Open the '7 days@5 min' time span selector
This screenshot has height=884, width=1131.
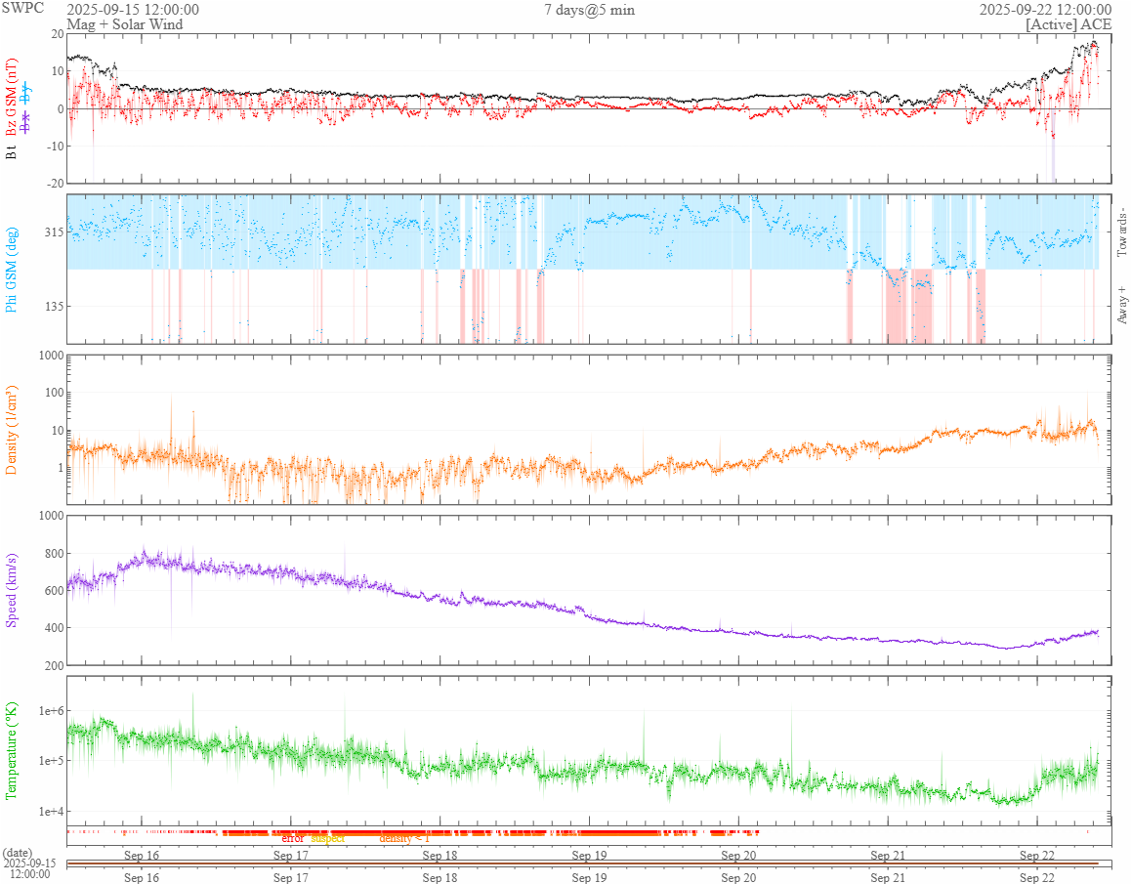[589, 10]
